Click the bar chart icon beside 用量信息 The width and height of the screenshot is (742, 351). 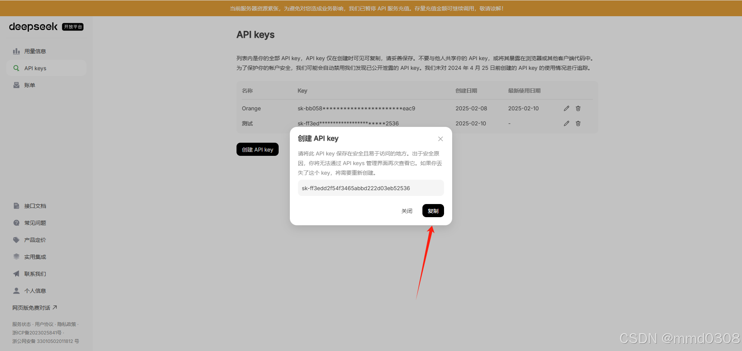coord(16,51)
